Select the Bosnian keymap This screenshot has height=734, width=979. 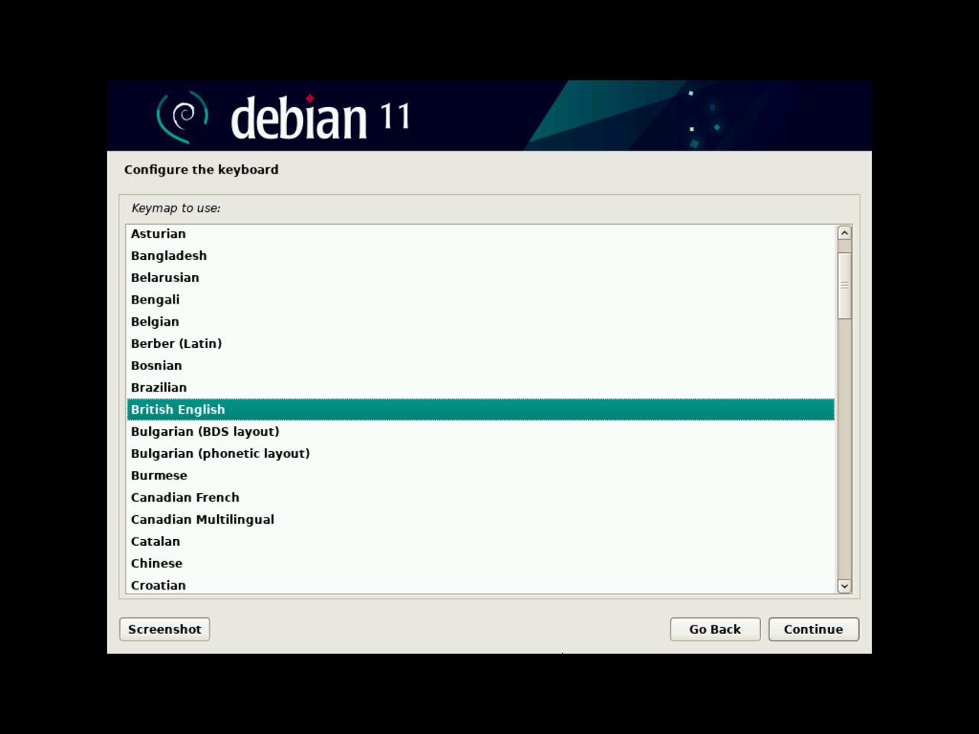click(480, 365)
